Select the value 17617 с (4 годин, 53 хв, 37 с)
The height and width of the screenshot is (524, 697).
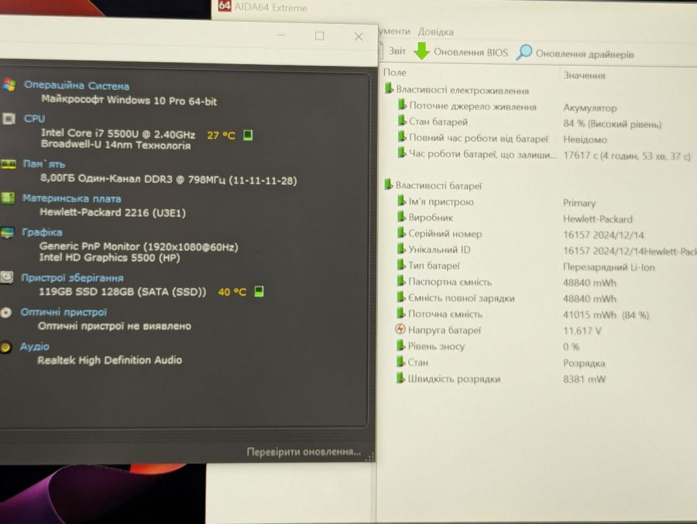(x=627, y=156)
